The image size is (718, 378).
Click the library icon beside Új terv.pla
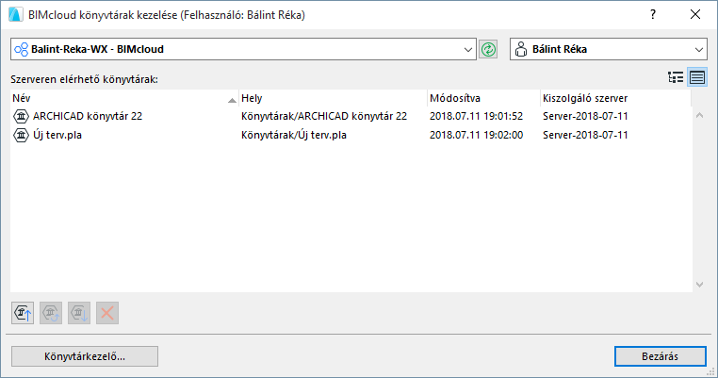tap(21, 135)
